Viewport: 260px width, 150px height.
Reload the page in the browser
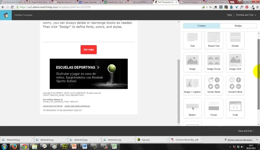click(x=12, y=7)
